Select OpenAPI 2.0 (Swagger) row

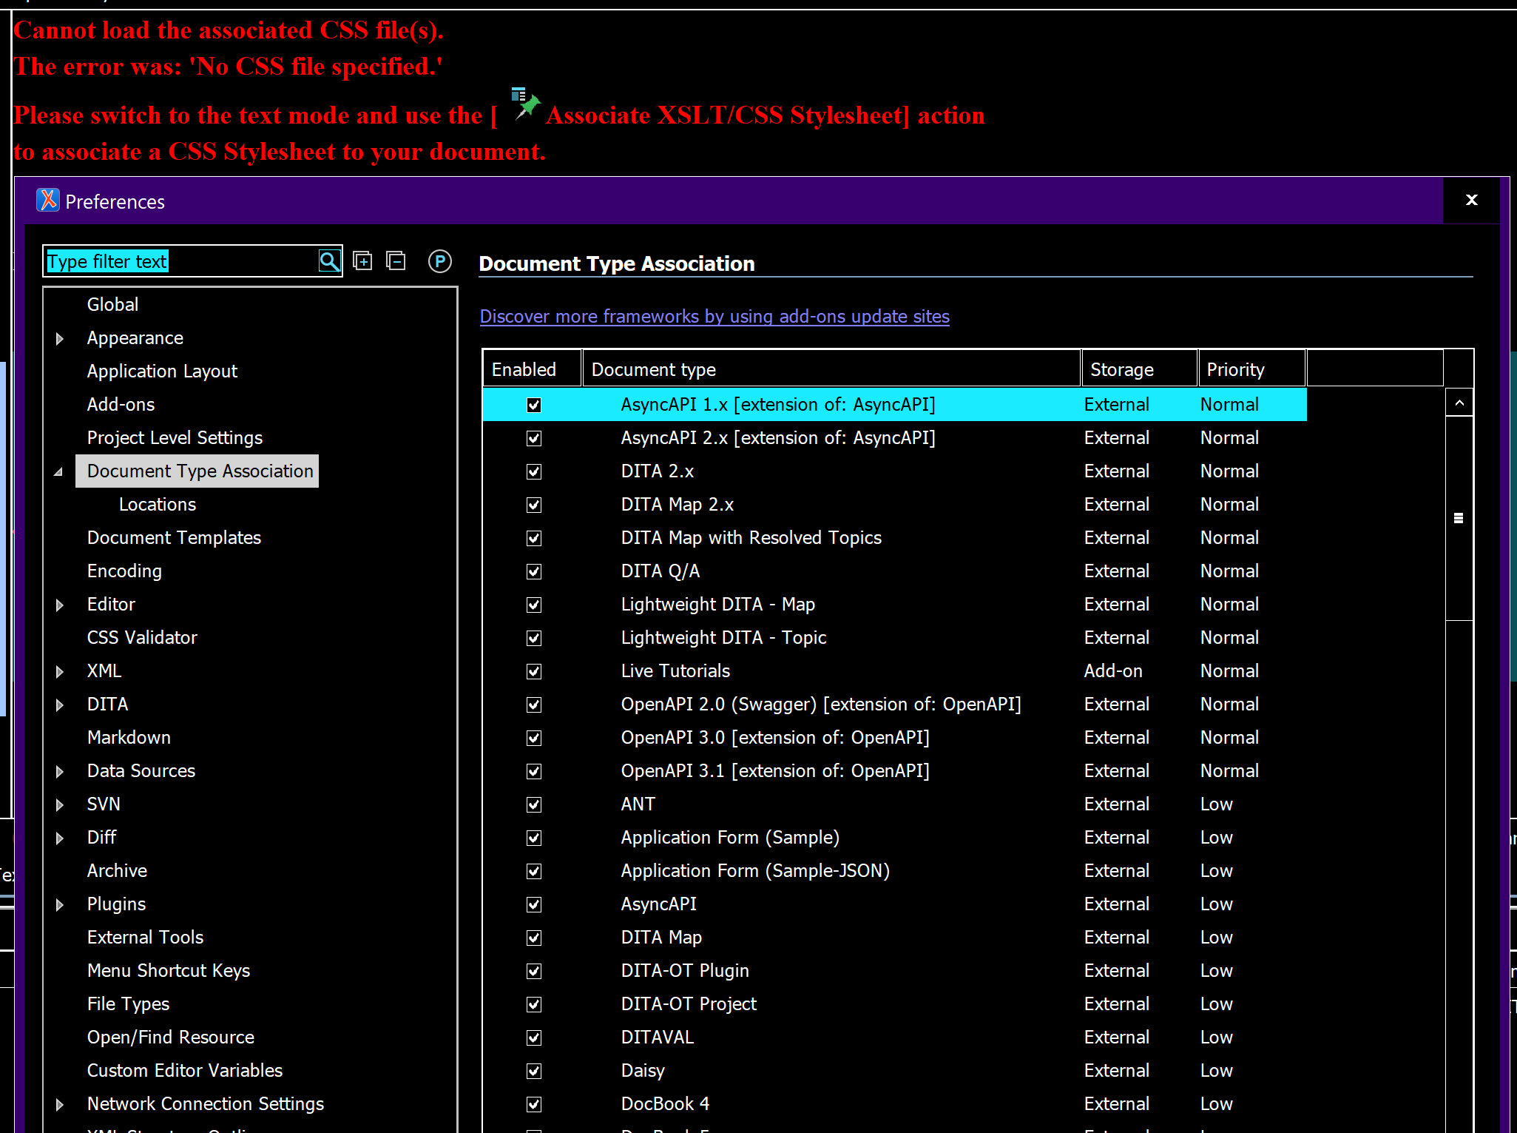coord(894,705)
